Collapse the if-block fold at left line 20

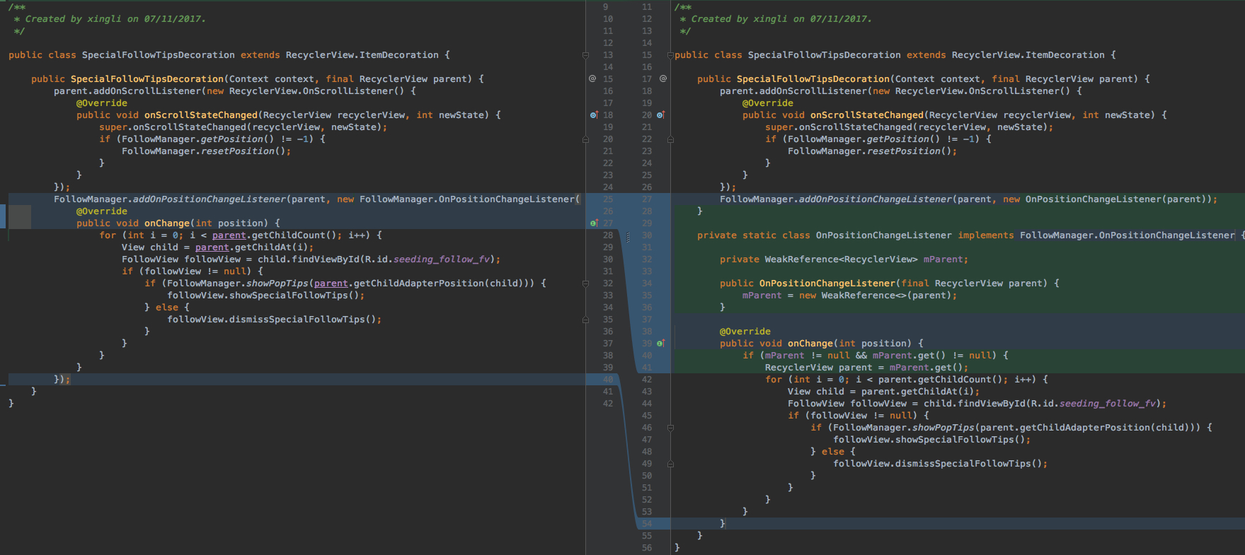pos(585,139)
